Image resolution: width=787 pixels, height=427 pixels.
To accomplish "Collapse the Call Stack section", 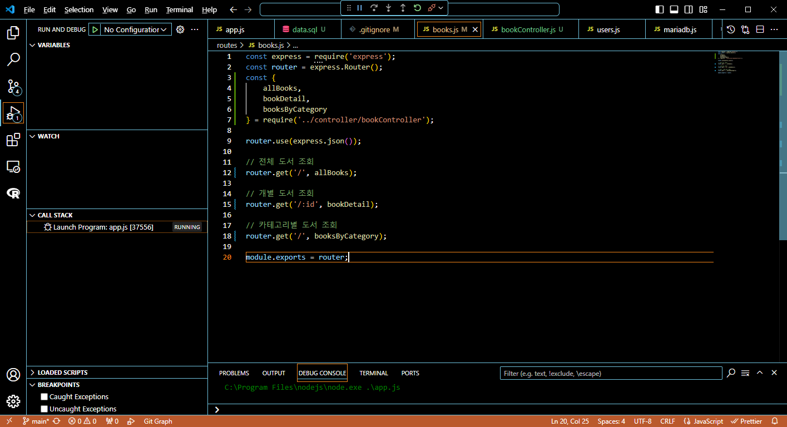I will point(32,215).
